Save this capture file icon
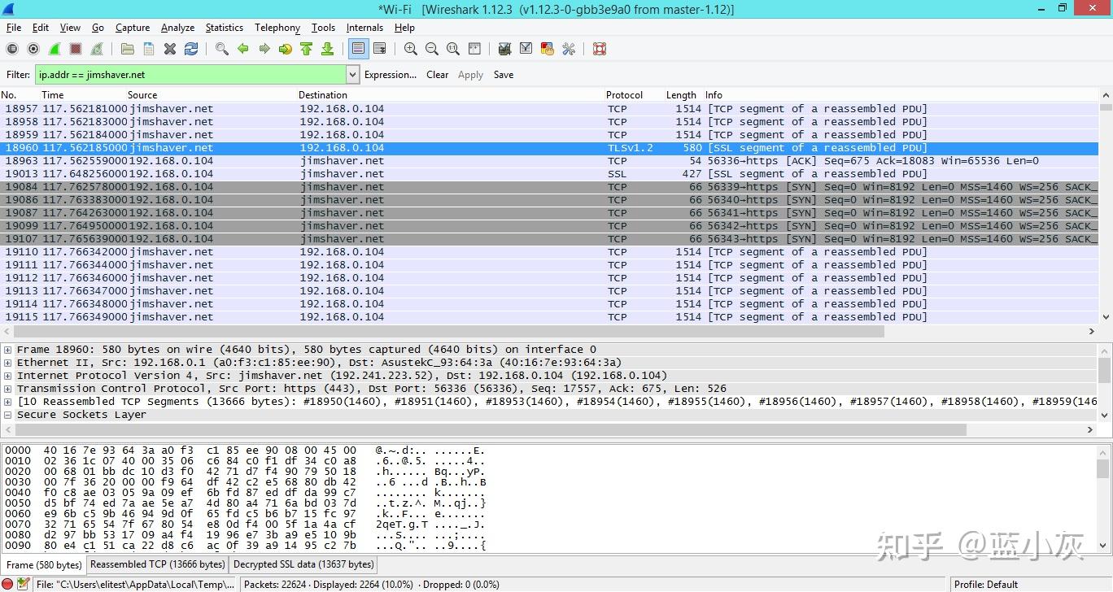 tap(148, 49)
